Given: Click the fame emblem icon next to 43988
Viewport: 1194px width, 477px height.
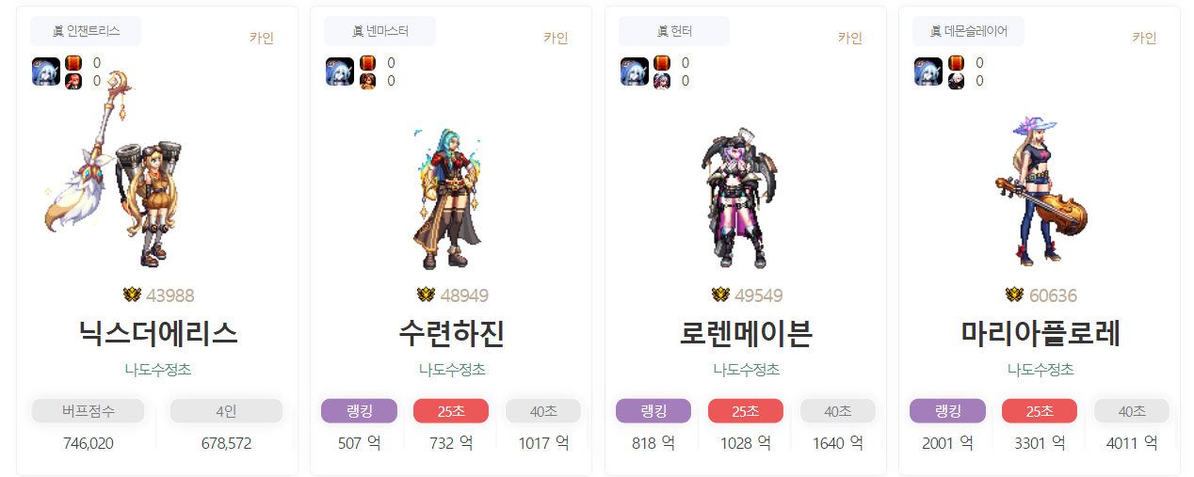Looking at the screenshot, I should click(x=132, y=295).
